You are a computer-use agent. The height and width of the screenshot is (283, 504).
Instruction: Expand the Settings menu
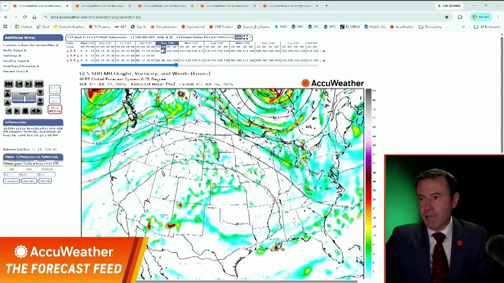tap(12, 55)
